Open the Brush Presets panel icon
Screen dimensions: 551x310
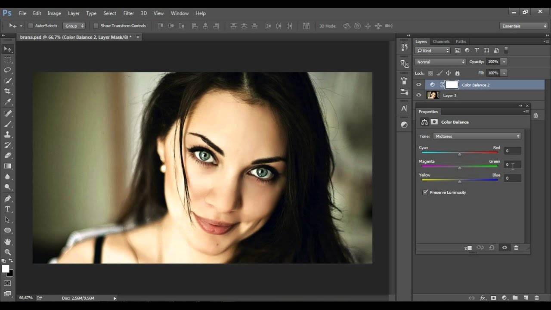[404, 92]
